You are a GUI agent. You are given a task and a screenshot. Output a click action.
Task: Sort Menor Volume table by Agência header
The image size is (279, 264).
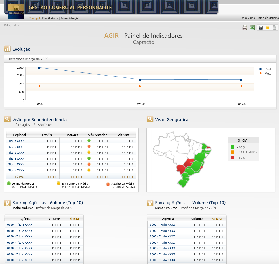coord(168,219)
